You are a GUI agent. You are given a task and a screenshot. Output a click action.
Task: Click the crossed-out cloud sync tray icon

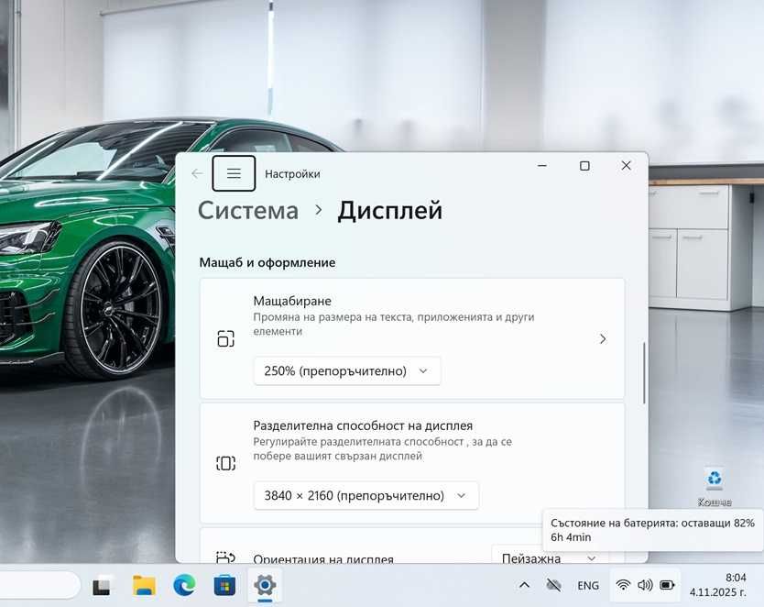coord(553,585)
